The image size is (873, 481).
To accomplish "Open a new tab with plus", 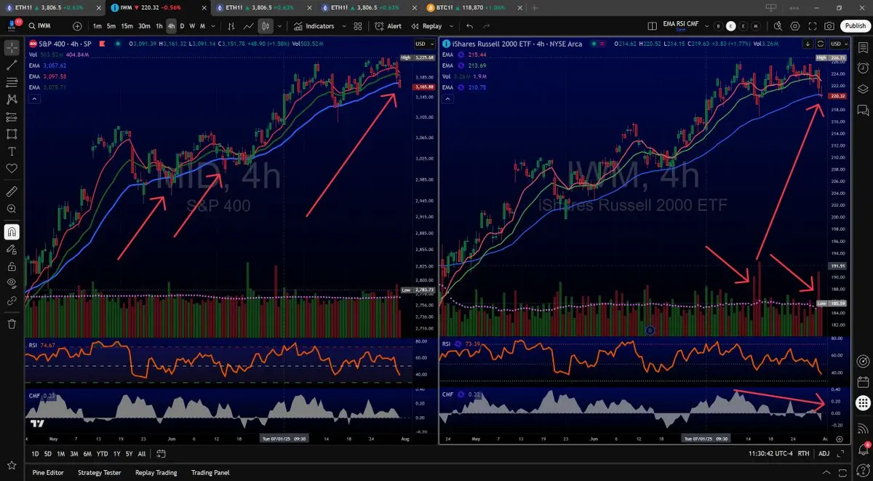I will point(534,7).
